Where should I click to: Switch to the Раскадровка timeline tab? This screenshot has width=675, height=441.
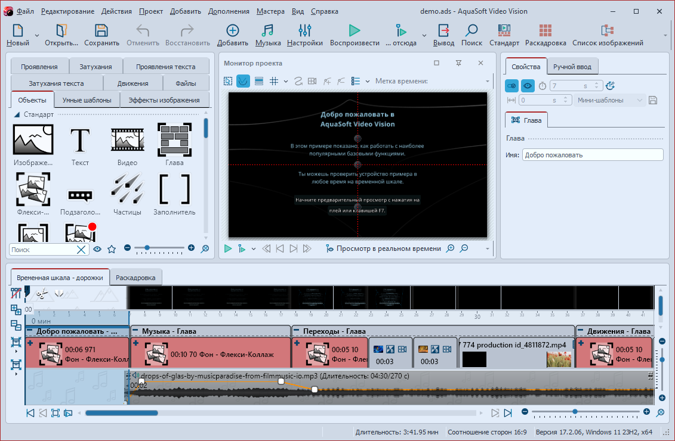[x=135, y=278]
